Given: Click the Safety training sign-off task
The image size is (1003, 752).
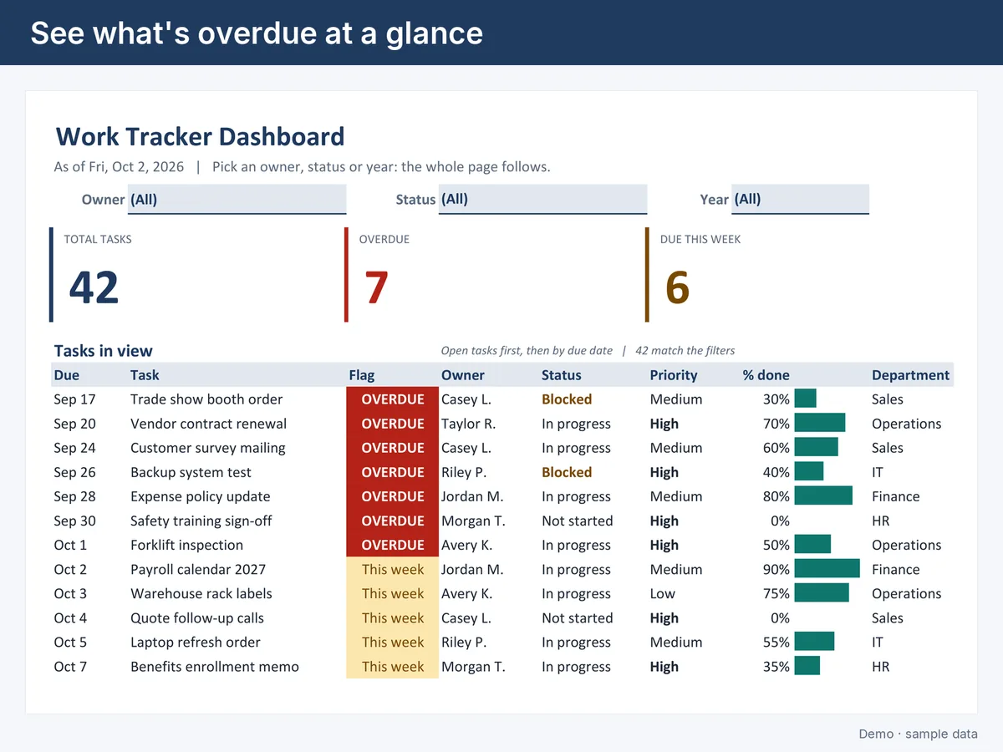Looking at the screenshot, I should pyautogui.click(x=201, y=521).
